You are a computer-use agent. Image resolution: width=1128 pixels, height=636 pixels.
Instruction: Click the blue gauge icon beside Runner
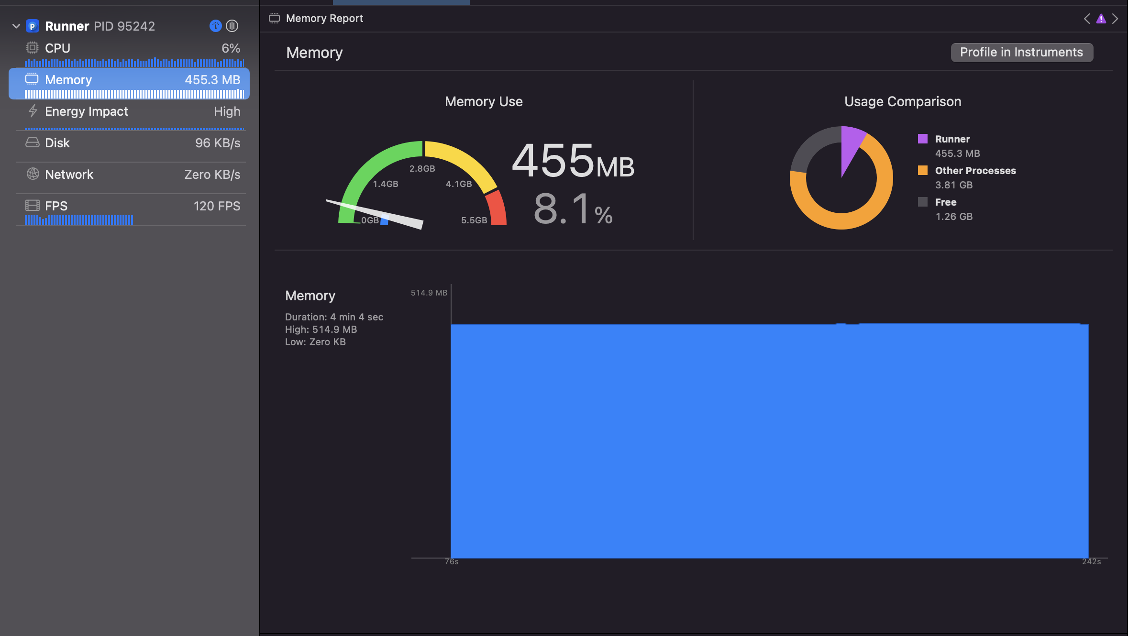(x=215, y=26)
